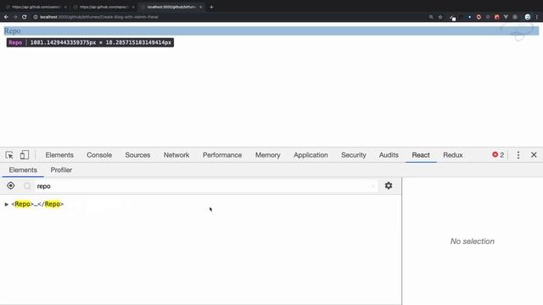Close the DevTools panel
This screenshot has height=305, width=543.
click(x=534, y=155)
